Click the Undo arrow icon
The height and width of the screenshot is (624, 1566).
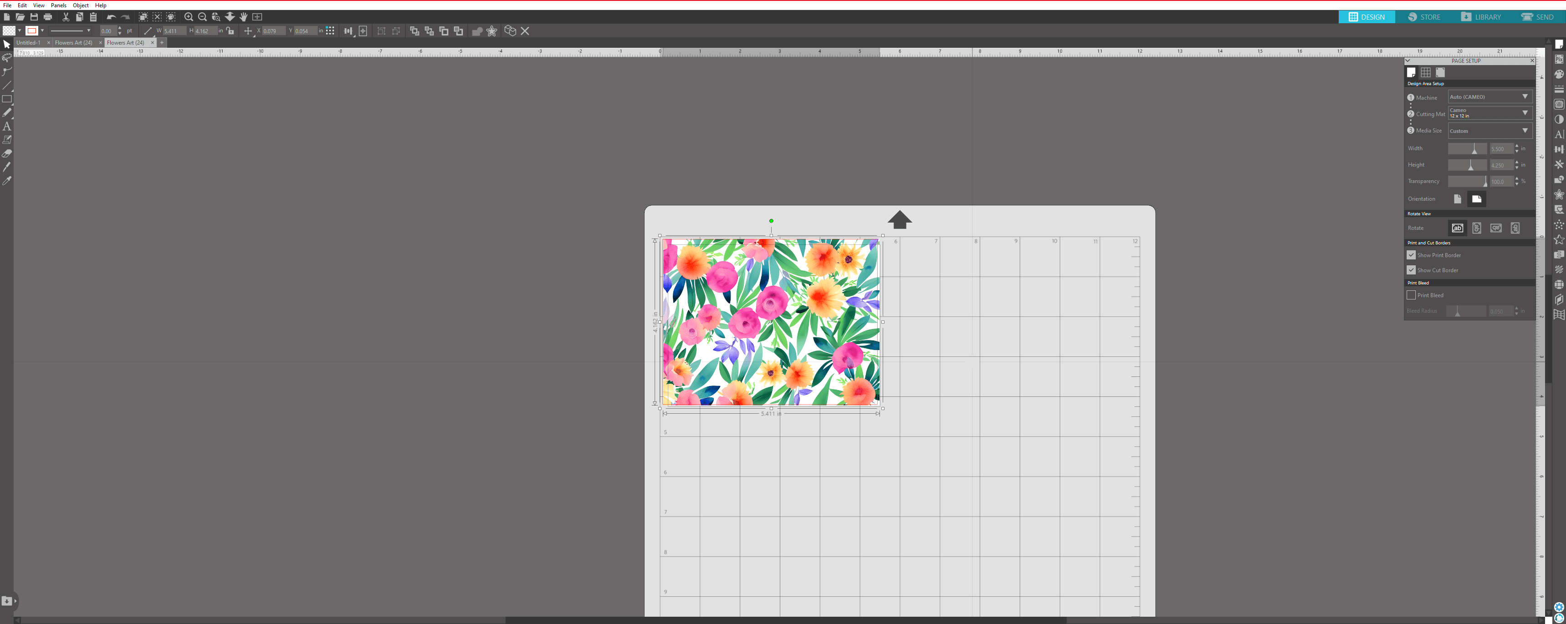(111, 17)
